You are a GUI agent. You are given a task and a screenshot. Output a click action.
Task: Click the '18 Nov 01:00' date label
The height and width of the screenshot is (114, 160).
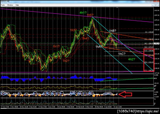(x=24, y=107)
